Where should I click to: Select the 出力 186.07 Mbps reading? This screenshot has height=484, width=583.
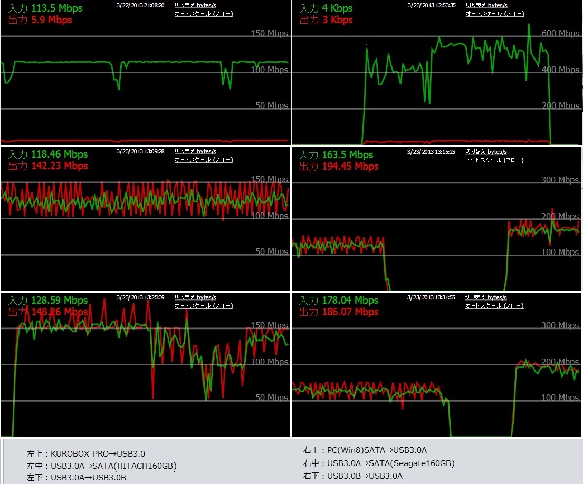point(339,312)
